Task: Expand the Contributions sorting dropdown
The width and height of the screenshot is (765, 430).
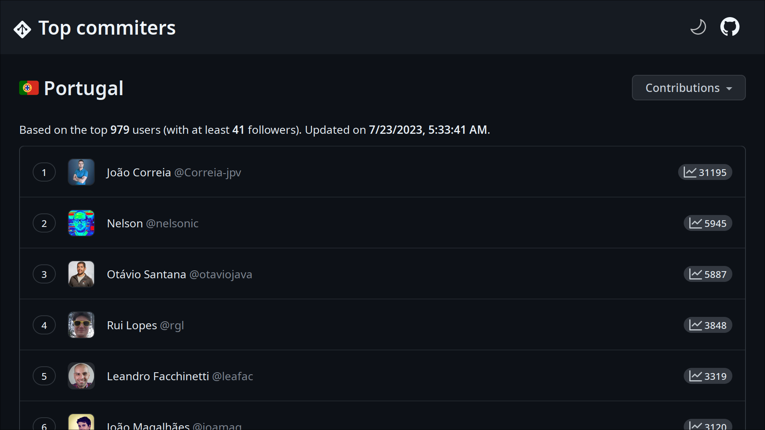Action: point(688,88)
